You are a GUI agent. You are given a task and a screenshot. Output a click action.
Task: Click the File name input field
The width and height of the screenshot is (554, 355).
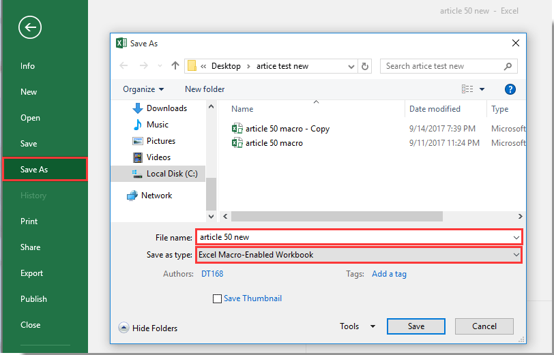point(355,237)
